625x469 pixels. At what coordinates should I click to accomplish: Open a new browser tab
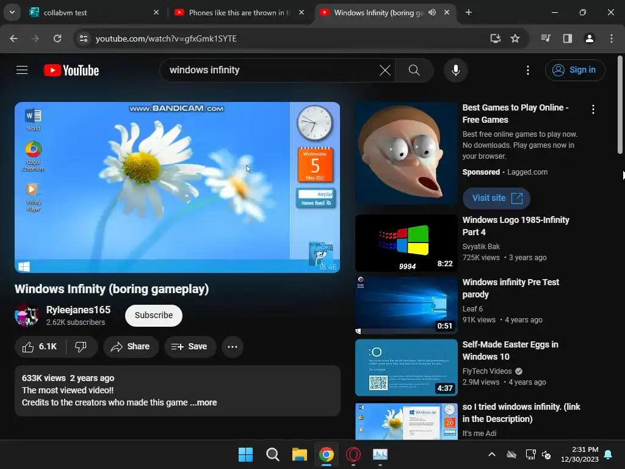(469, 12)
